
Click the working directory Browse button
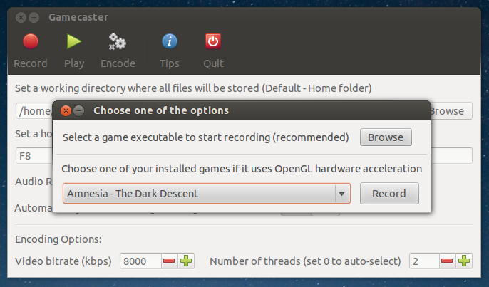point(451,111)
